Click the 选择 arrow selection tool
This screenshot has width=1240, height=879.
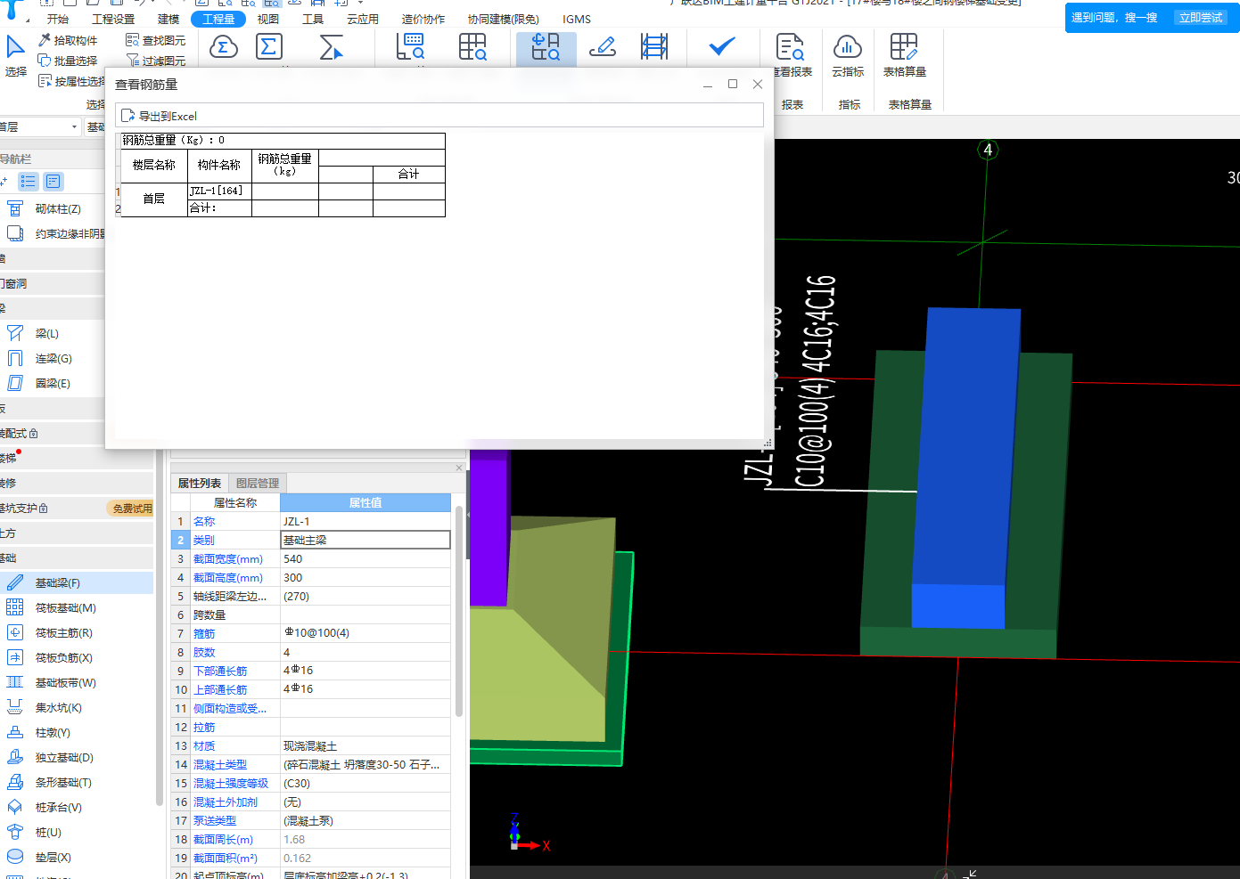click(x=15, y=56)
